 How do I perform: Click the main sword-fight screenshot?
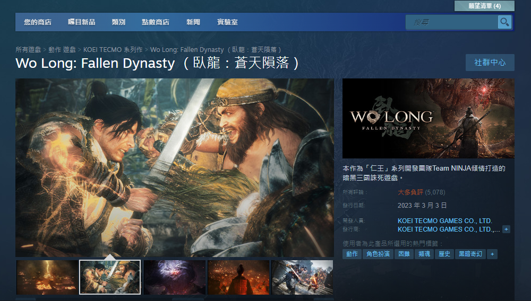(174, 167)
